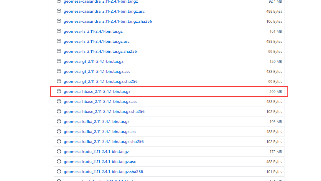Viewport: 321px width, 181px height.
Task: Download geomesa-kafka_2.11-2.4.1-bin.tar.gz archive
Action: (x=96, y=121)
